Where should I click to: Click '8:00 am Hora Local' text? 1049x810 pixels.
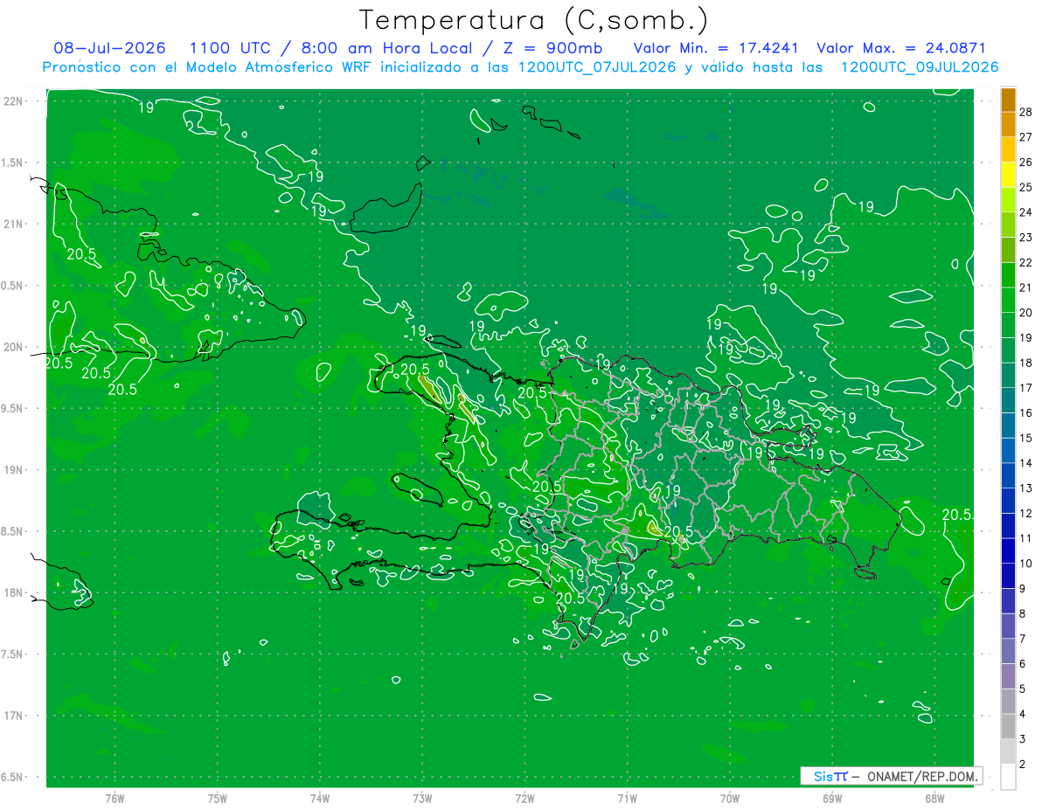tap(387, 48)
